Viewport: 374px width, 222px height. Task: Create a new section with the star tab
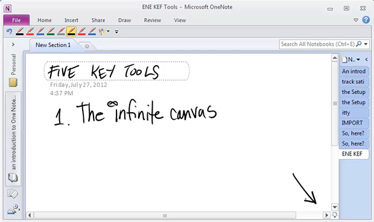coord(87,46)
